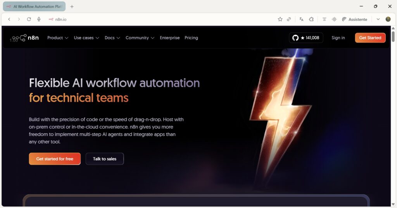Expand the Community dropdown menu
This screenshot has height=208, width=397.
[x=140, y=38]
